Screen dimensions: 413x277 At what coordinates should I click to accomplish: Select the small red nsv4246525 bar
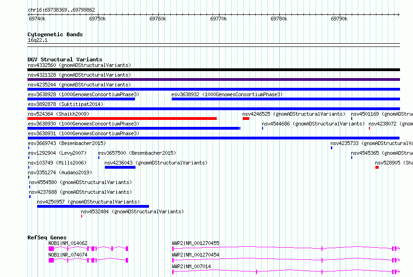point(246,119)
